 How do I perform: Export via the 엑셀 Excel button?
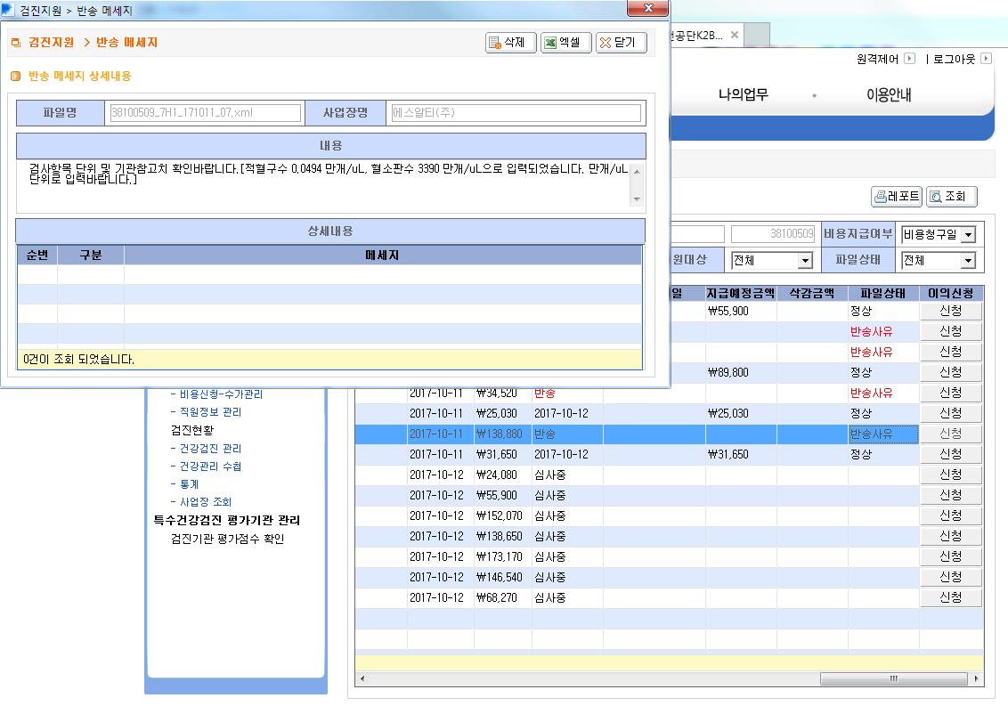coord(565,43)
